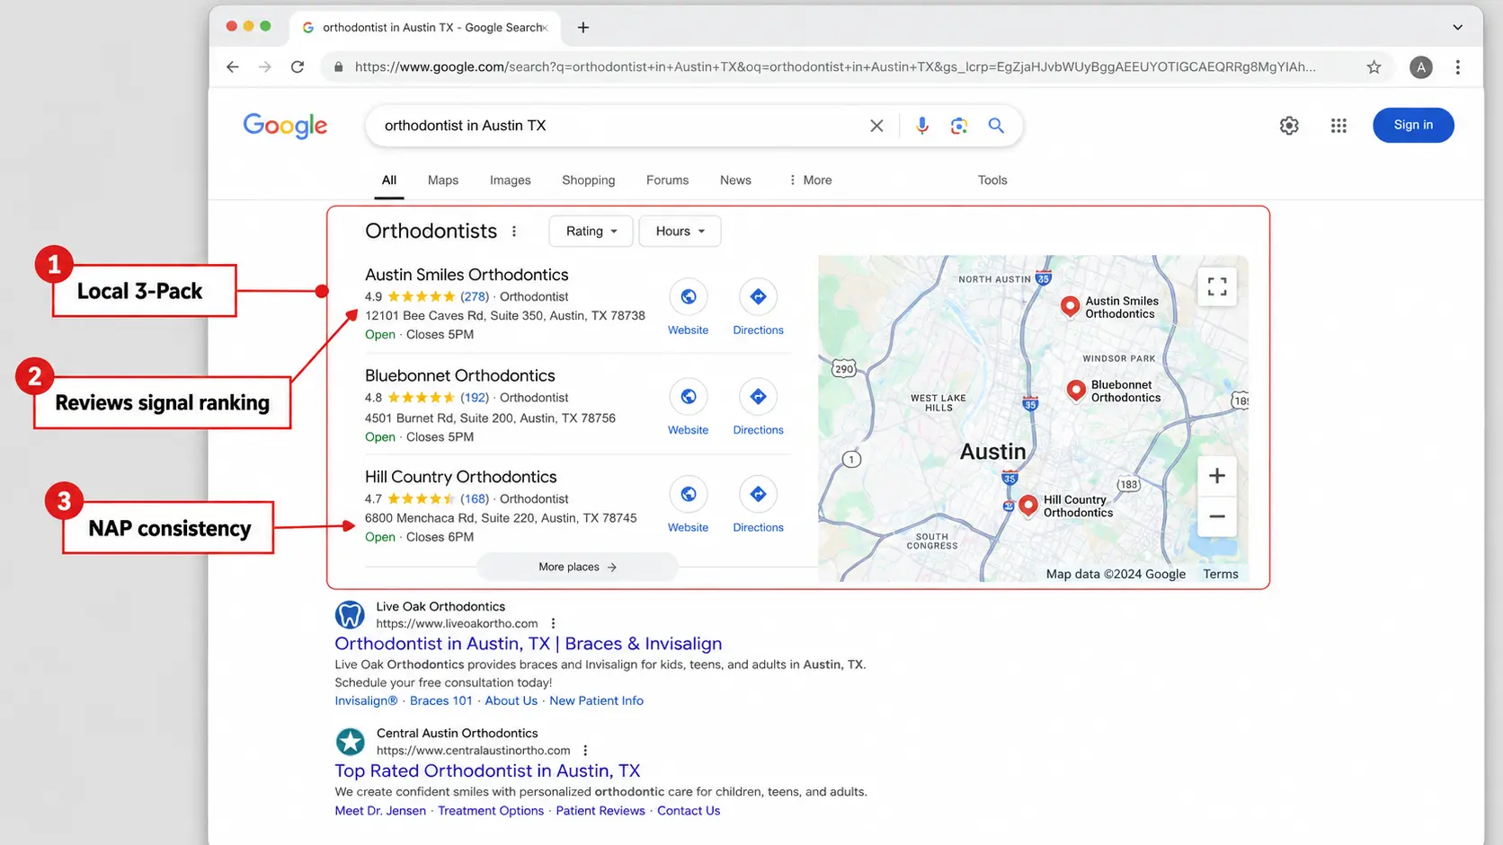
Task: Zoom in on the map
Action: (1217, 475)
